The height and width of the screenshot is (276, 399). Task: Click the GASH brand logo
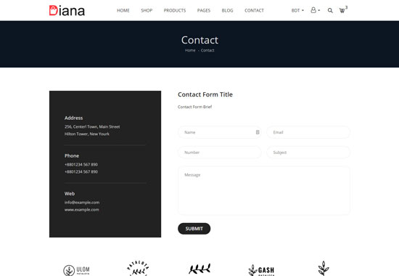click(x=261, y=270)
